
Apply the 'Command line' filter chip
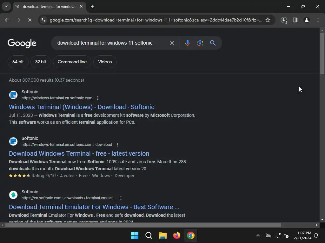tap(72, 62)
